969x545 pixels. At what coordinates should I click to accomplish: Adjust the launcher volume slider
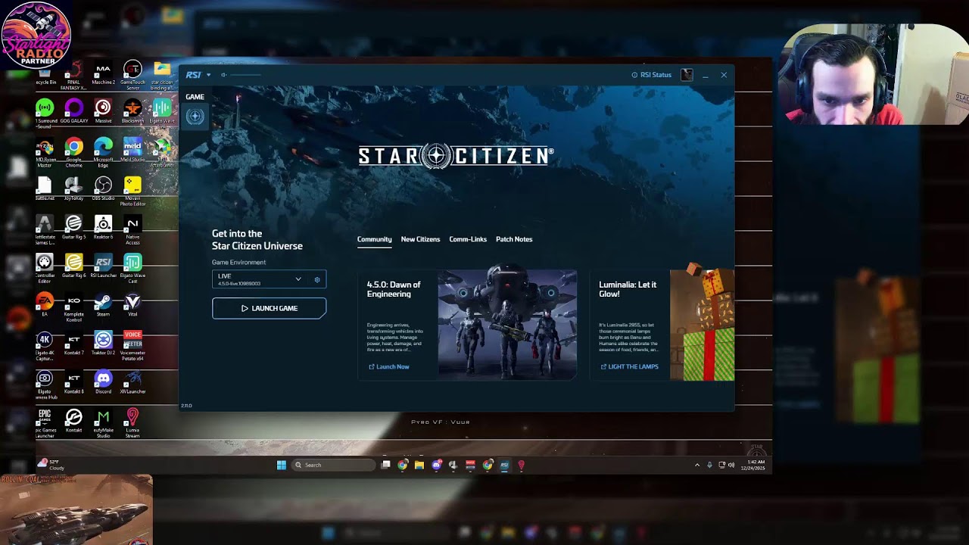pos(246,75)
